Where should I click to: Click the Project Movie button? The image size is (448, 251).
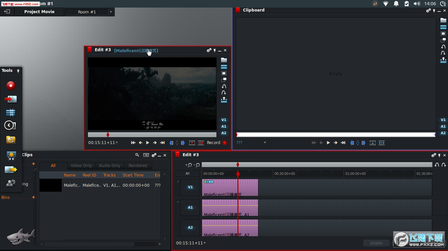click(39, 12)
